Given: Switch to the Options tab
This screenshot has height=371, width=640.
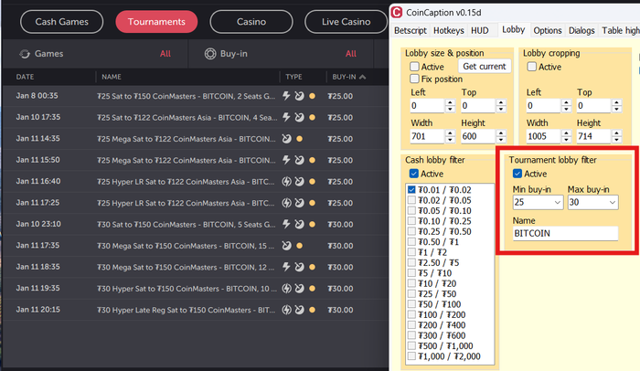Looking at the screenshot, I should [548, 30].
